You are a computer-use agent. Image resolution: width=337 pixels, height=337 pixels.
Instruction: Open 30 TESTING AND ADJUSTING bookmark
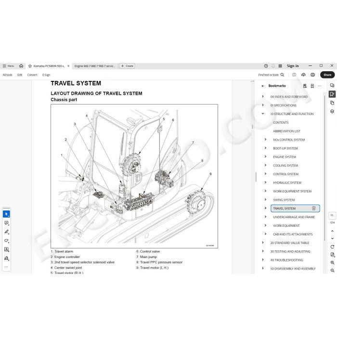pos(290,251)
